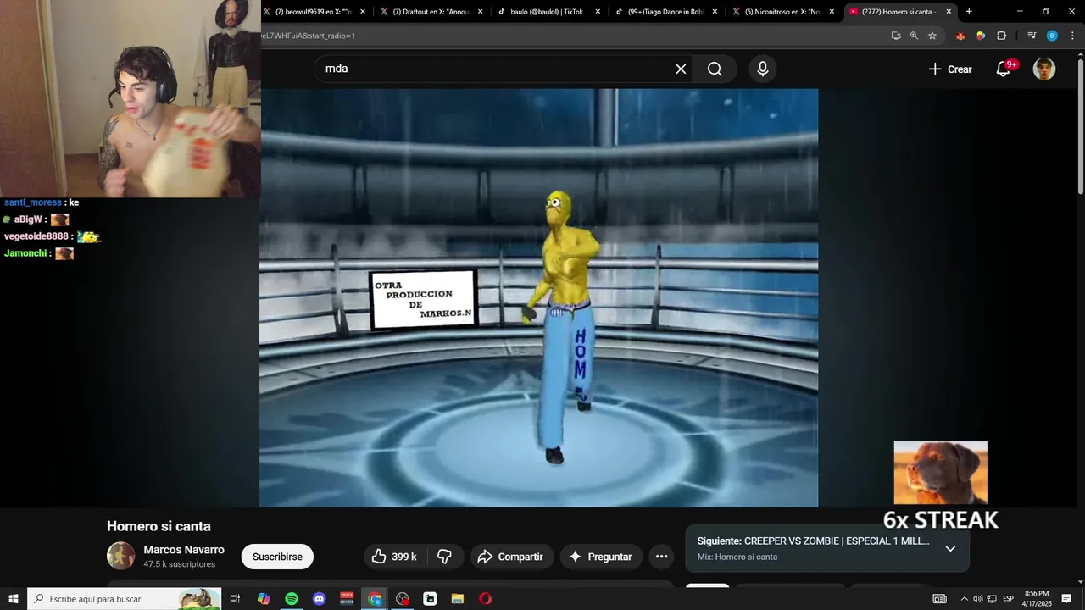Open Marcos Navarro channel avatar
Viewport: 1085px width, 610px height.
[120, 556]
